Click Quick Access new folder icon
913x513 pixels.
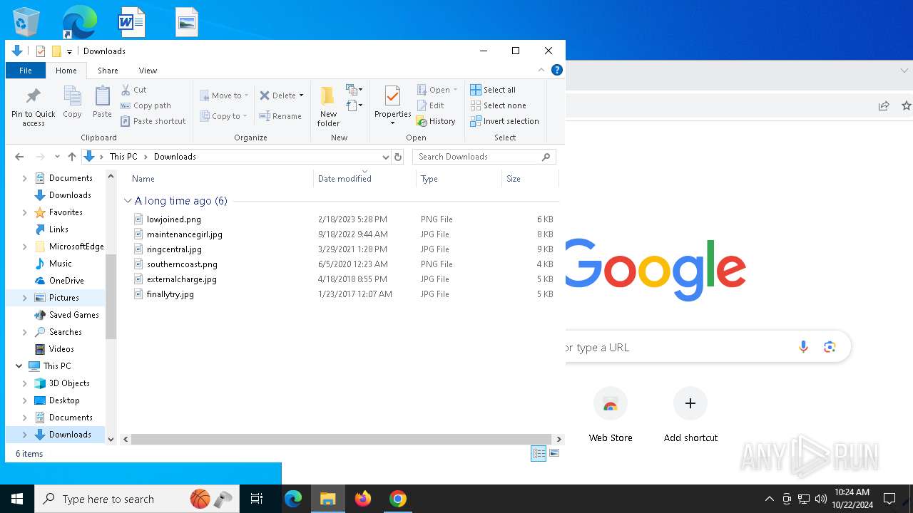pos(56,51)
